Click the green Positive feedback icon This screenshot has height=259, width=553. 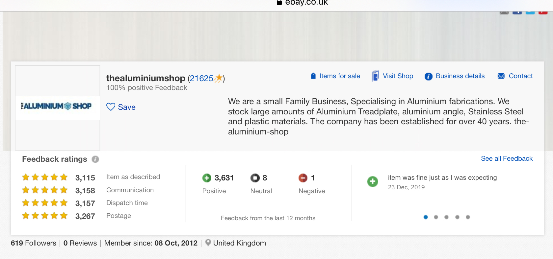pyautogui.click(x=207, y=178)
